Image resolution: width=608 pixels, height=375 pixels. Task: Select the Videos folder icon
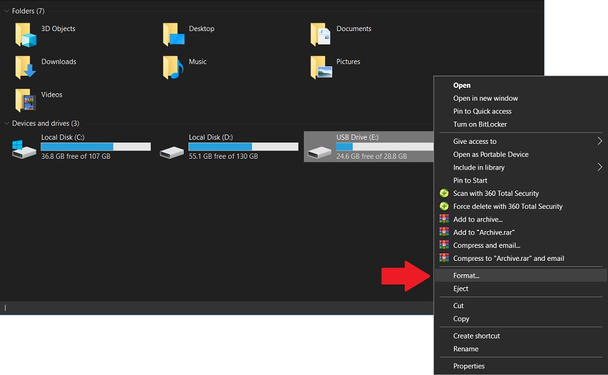click(26, 101)
